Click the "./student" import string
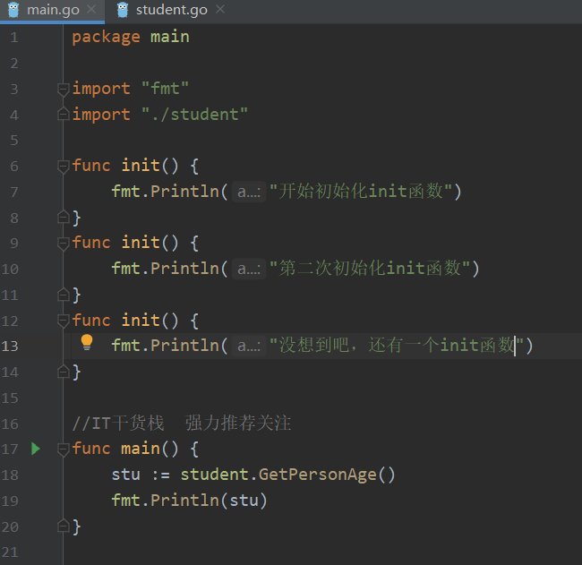This screenshot has width=582, height=565. (194, 115)
